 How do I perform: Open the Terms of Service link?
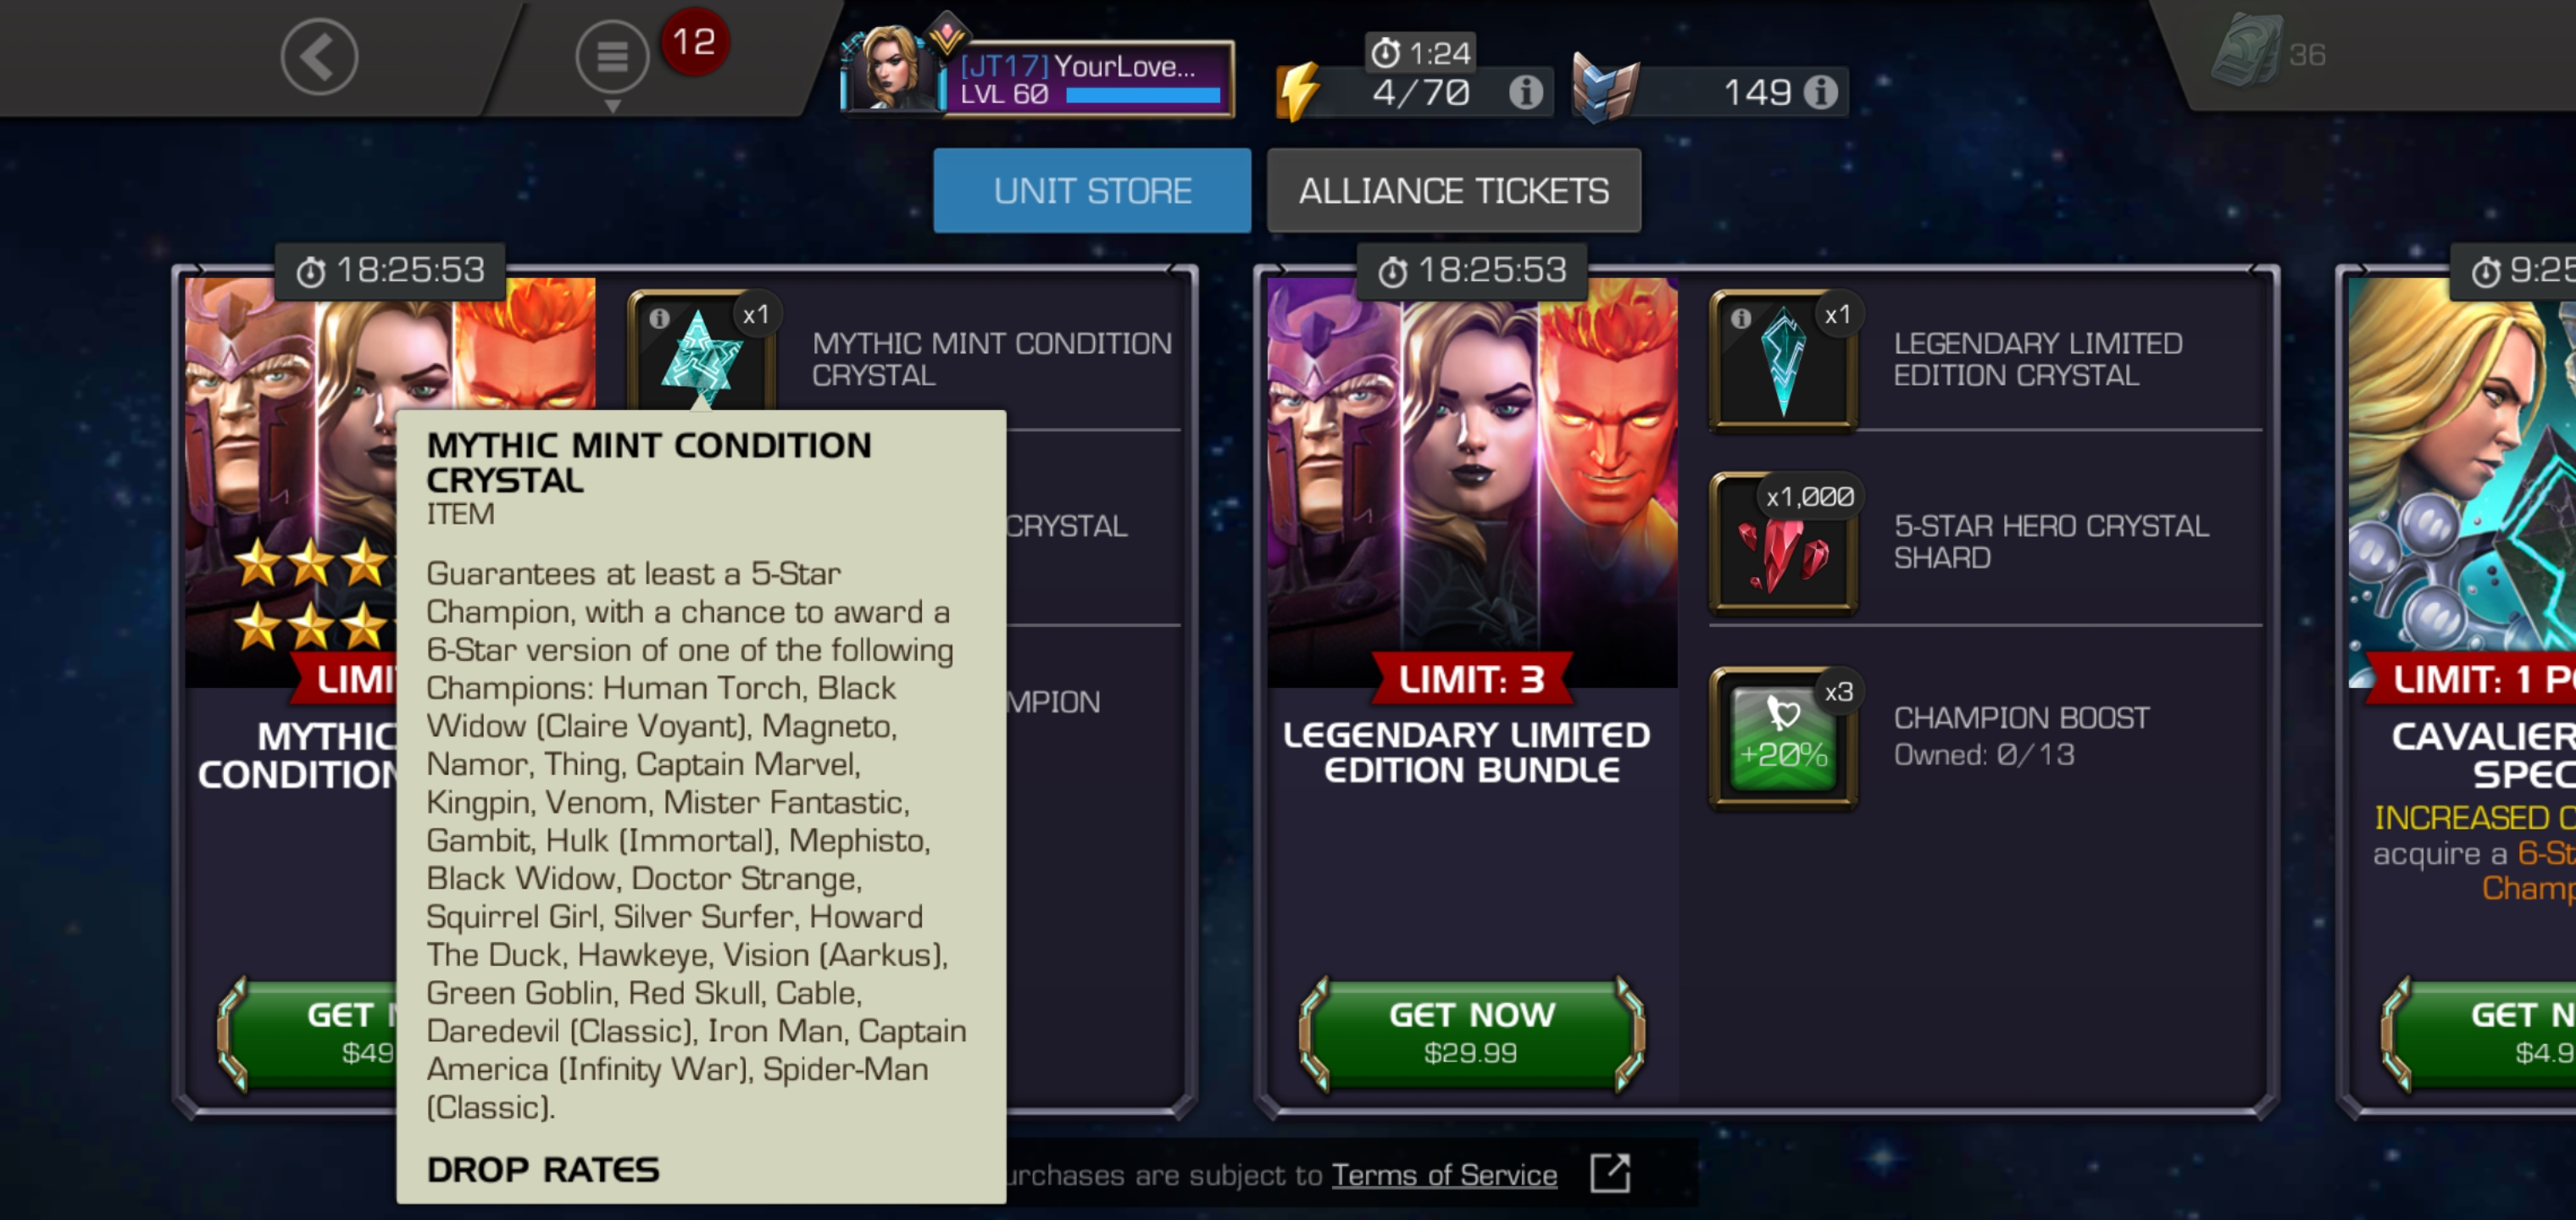click(x=1444, y=1174)
